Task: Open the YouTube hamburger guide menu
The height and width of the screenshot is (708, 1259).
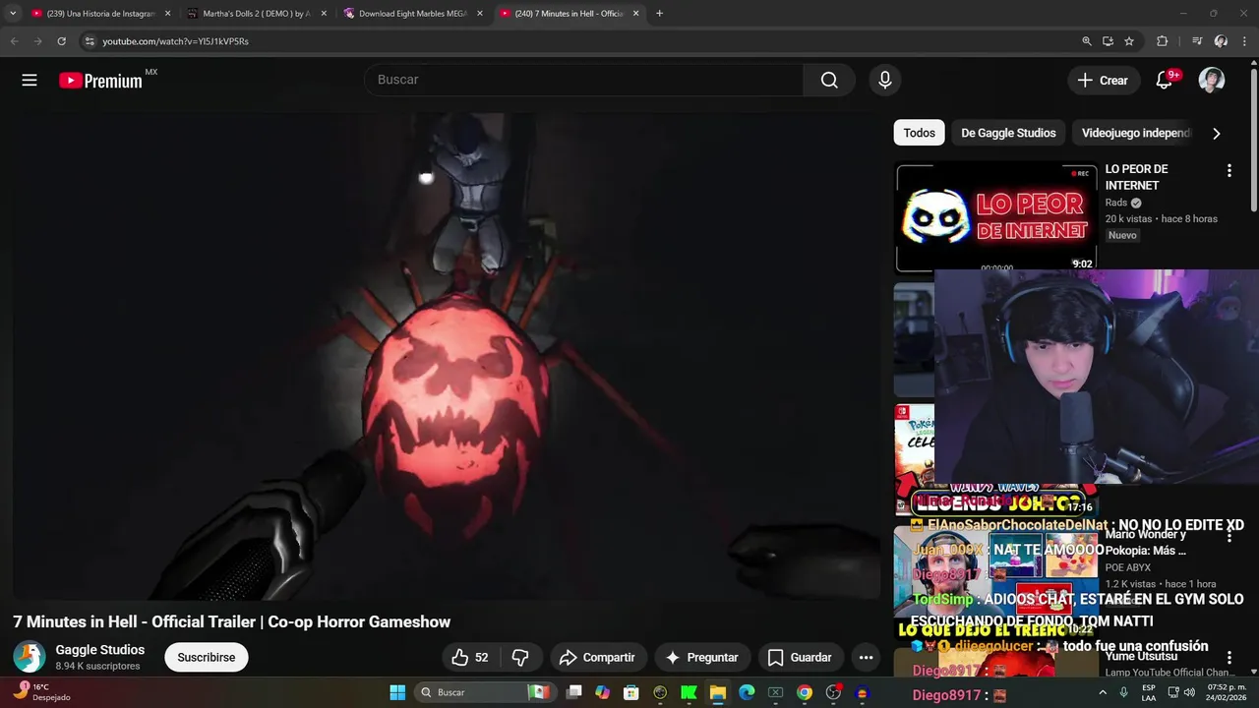Action: (30, 81)
